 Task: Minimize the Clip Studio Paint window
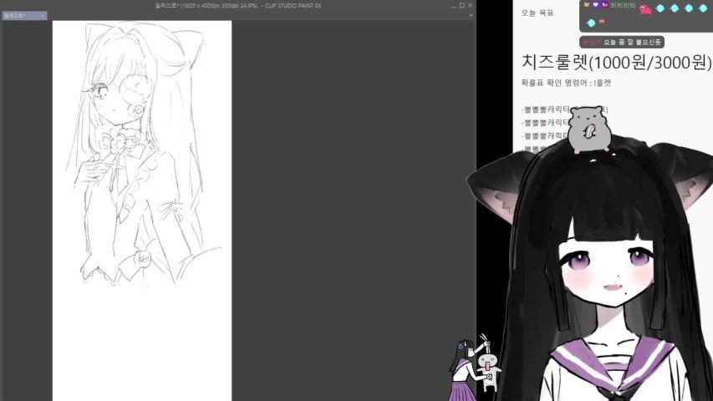pyautogui.click(x=454, y=6)
